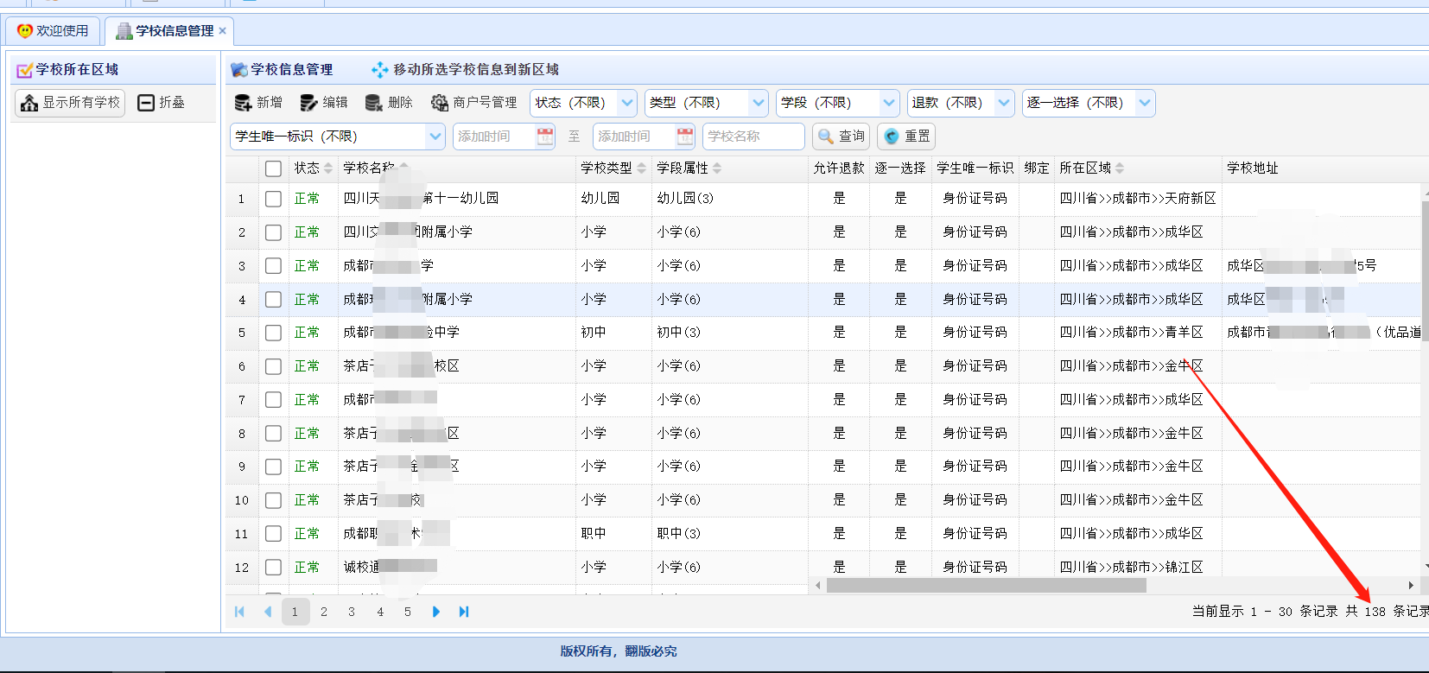This screenshot has height=673, width=1429.
Task: Click the 学校名称 search input field
Action: point(753,137)
